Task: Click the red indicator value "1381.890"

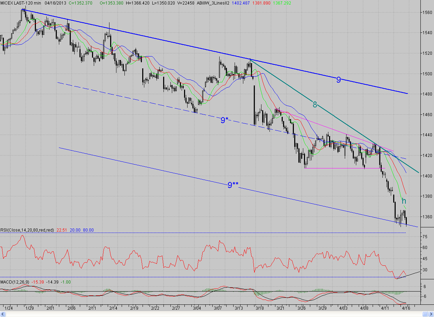Action: tap(261, 3)
